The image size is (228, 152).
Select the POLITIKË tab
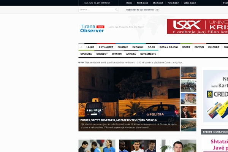tap(123, 47)
